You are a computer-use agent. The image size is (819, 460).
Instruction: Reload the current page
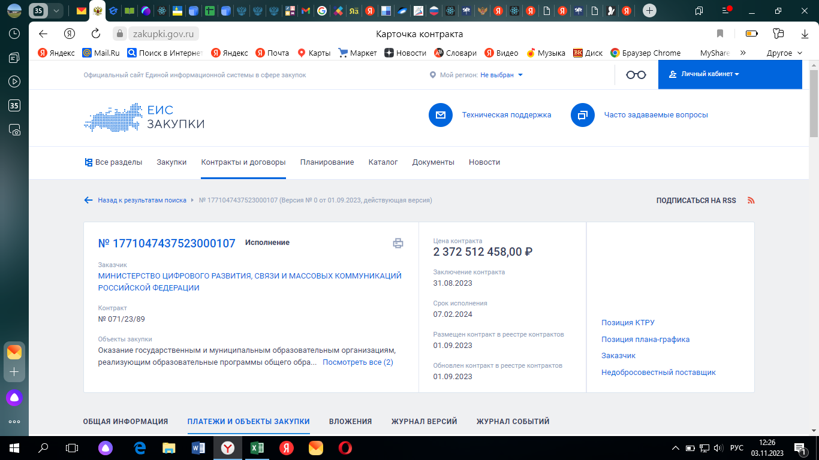[96, 34]
